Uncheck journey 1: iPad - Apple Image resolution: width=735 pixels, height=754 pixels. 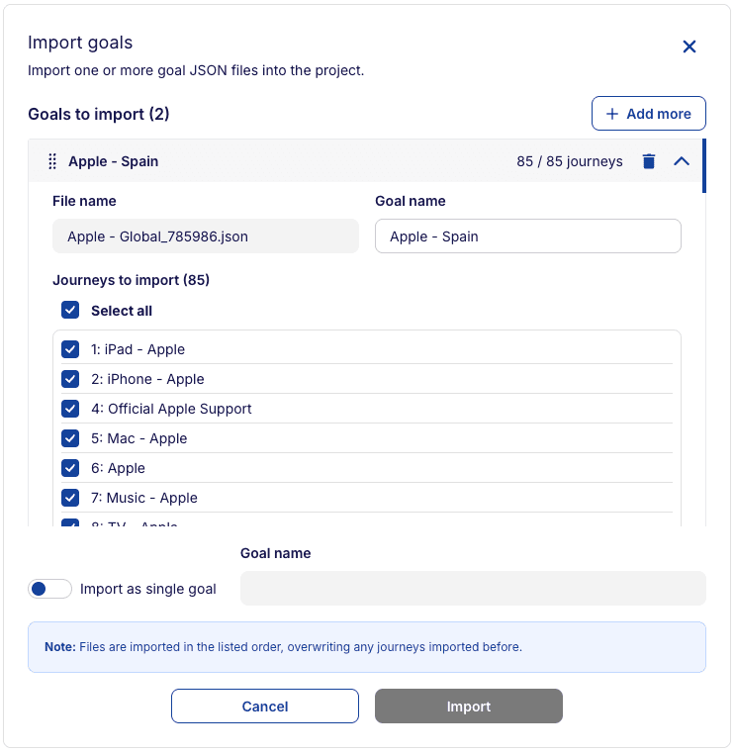click(x=70, y=349)
